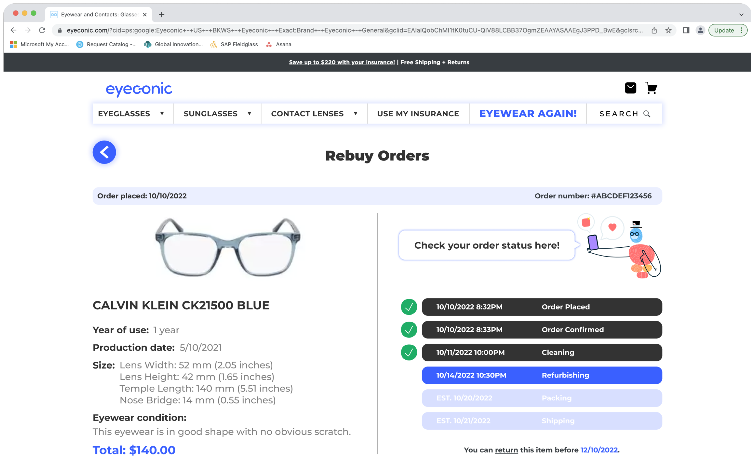
Task: Click the Nose Bridge 14 mm line
Action: (x=198, y=400)
